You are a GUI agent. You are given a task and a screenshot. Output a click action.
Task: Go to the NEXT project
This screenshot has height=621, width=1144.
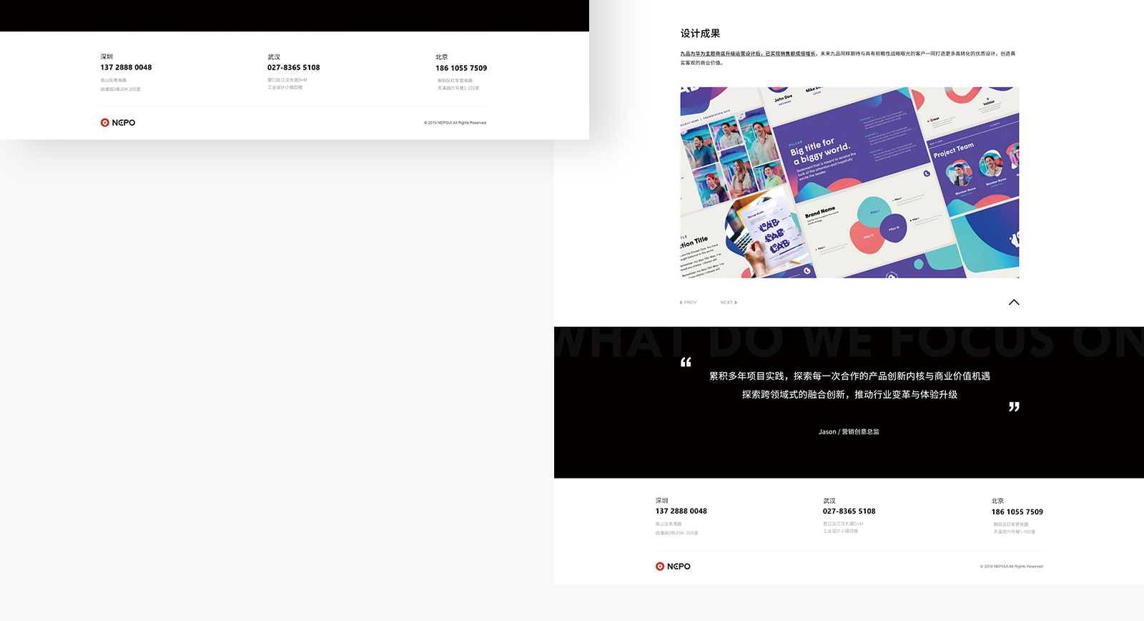[x=728, y=303]
